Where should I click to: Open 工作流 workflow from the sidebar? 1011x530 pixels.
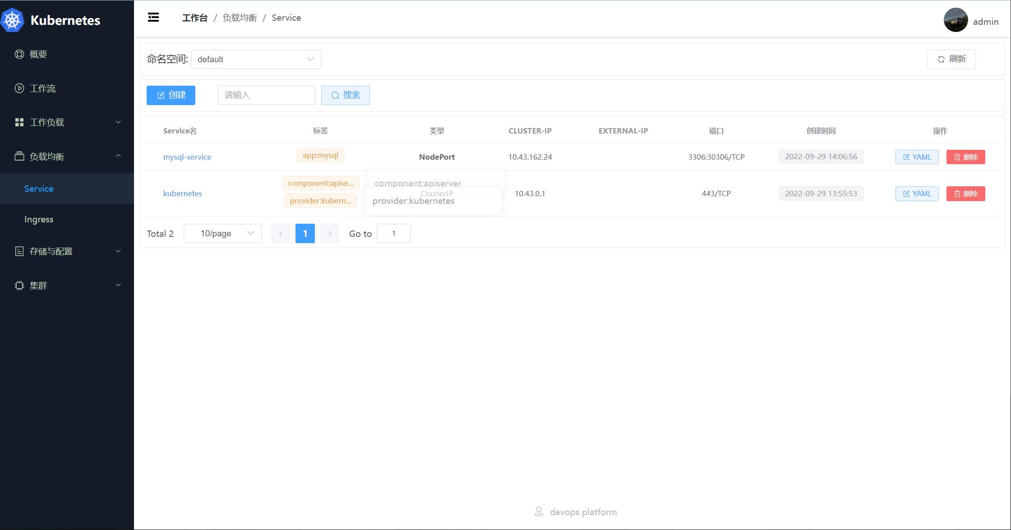42,88
